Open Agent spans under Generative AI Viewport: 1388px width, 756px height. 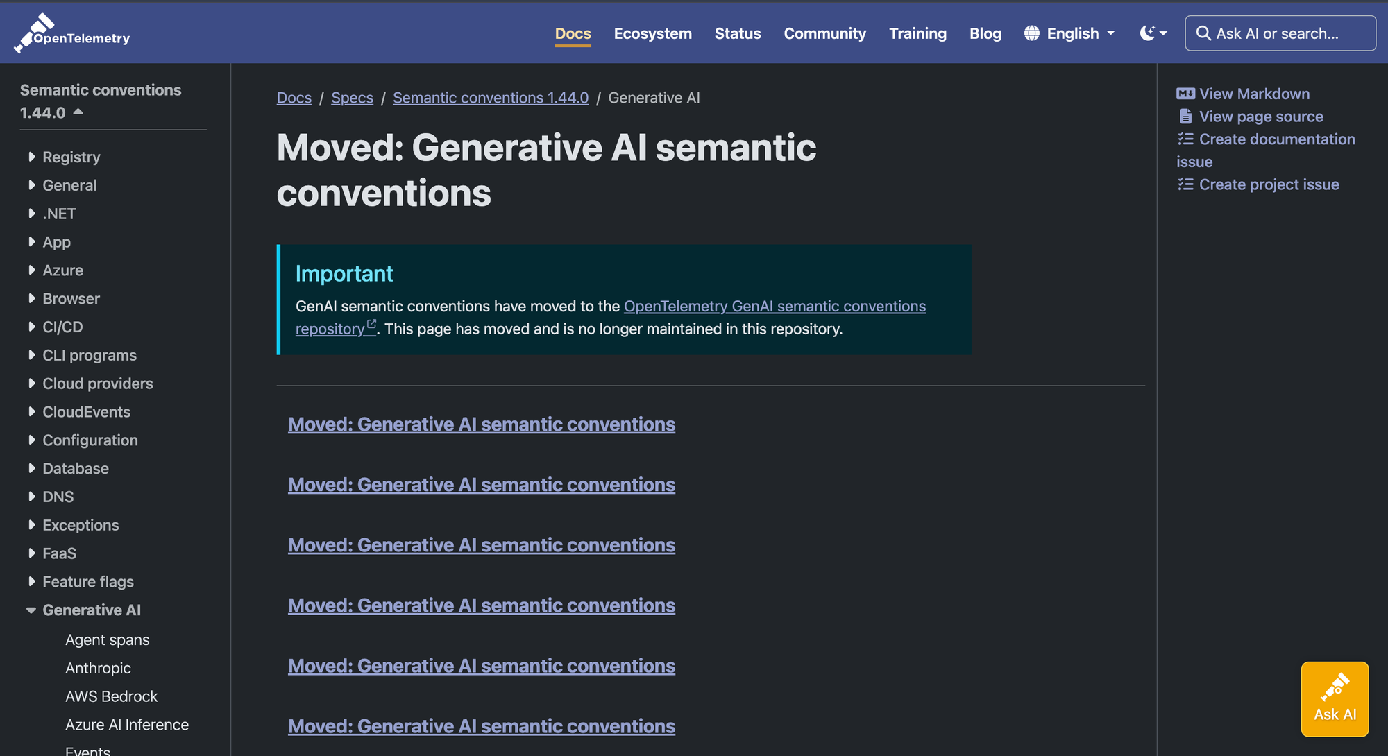[108, 640]
